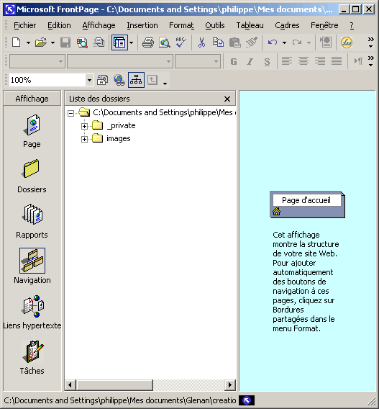379x409 pixels.
Task: Click the Preview in Browser icon
Action: (165, 42)
